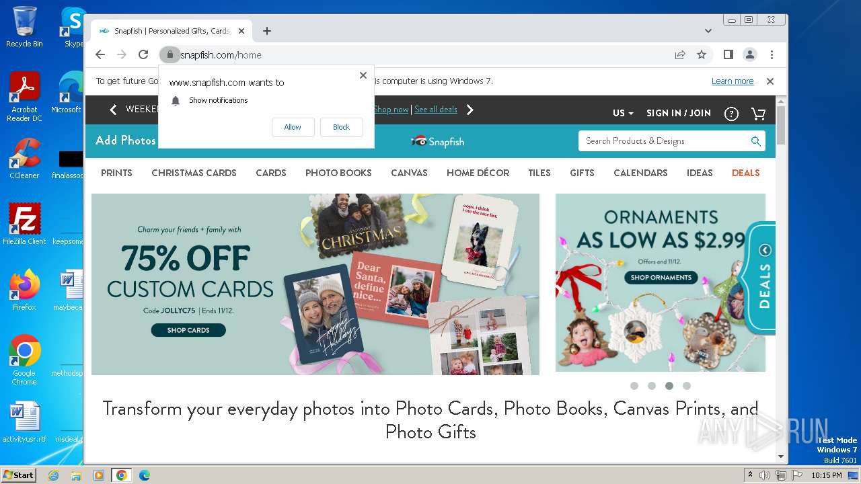This screenshot has width=861, height=484.
Task: Click SHOP CARDS button
Action: coord(188,330)
